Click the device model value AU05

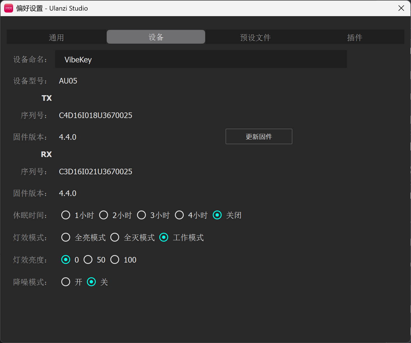(68, 81)
